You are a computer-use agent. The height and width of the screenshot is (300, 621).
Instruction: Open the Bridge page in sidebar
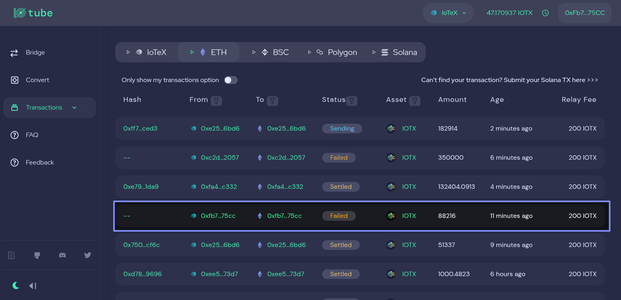[x=35, y=53]
